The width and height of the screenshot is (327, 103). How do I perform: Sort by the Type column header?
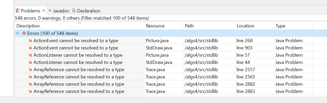coord(293,26)
